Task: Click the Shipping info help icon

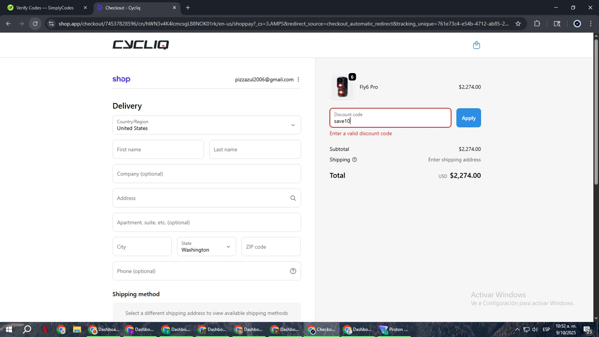Action: tap(355, 160)
